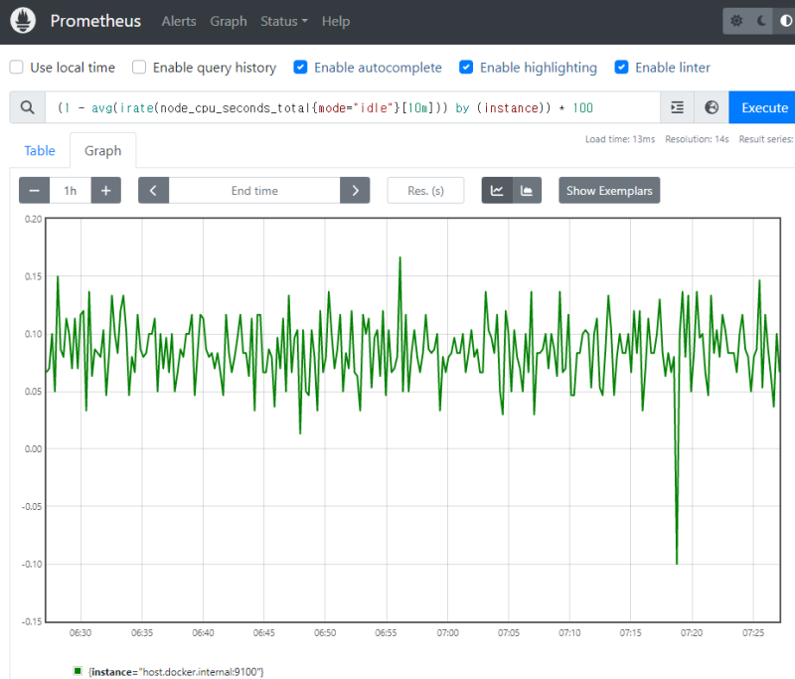The width and height of the screenshot is (795, 679).
Task: Click the Execute button
Action: [x=763, y=107]
